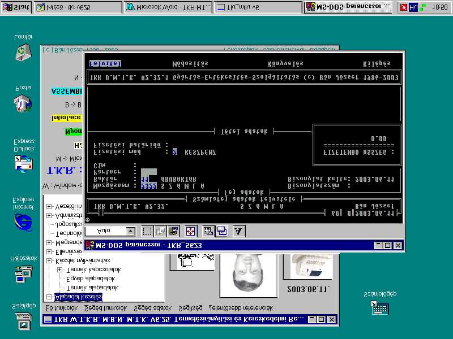
Task: Select Termék alapadatok tree item
Action: 92,288
